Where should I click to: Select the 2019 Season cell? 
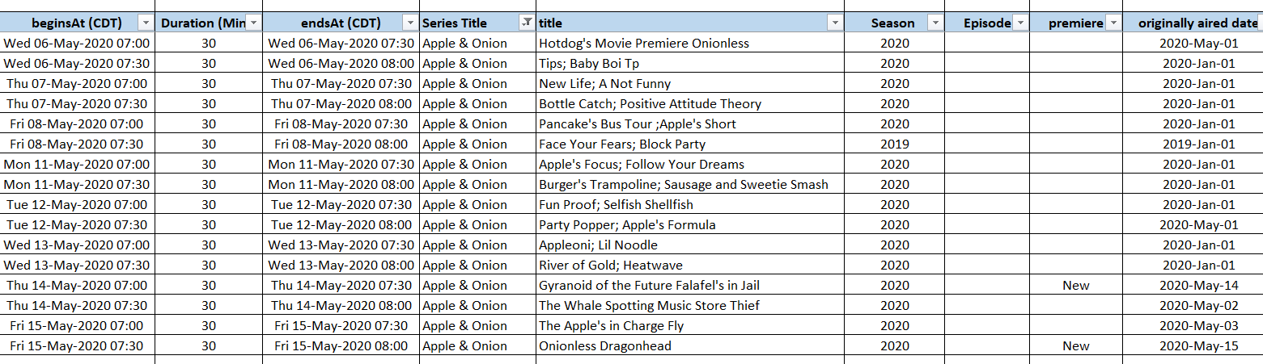894,144
